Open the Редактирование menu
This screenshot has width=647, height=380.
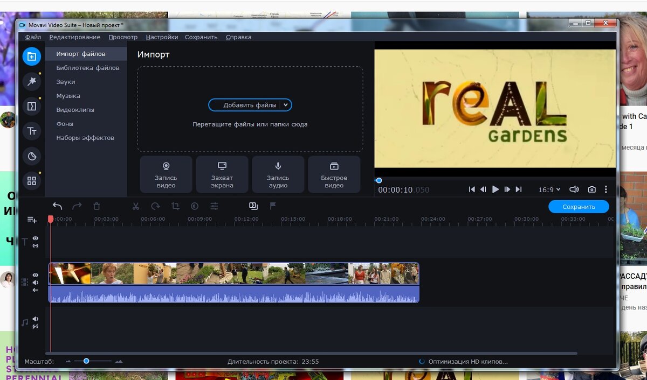[x=75, y=37]
